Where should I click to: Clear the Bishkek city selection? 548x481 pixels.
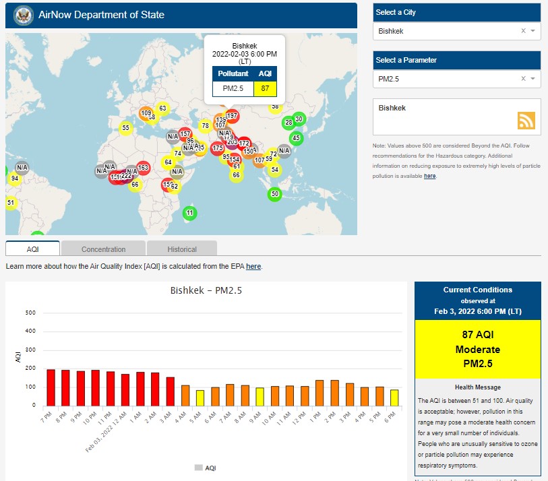click(523, 31)
